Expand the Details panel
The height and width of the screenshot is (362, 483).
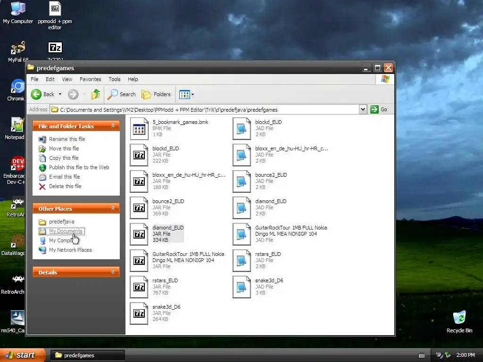click(113, 272)
